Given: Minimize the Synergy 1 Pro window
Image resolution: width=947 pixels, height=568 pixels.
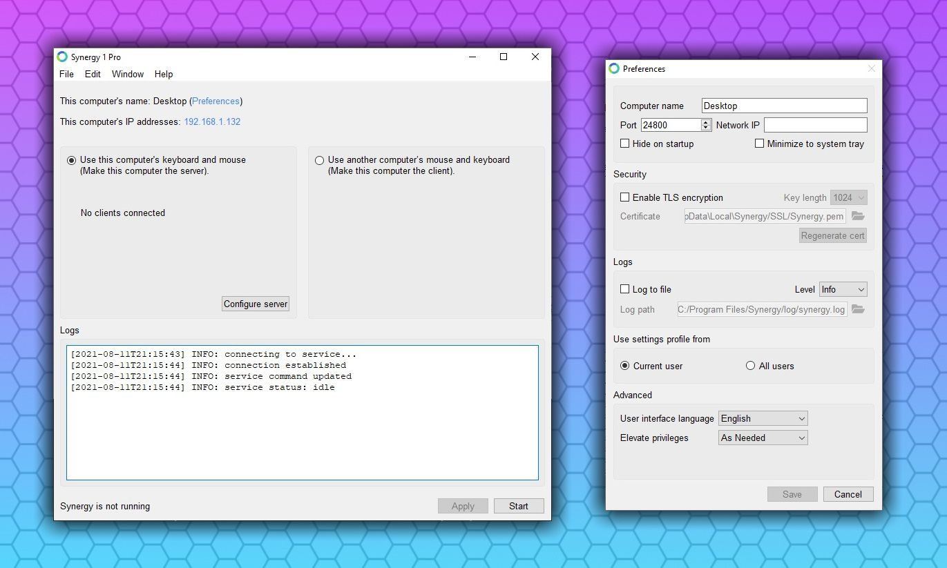Looking at the screenshot, I should click(x=472, y=57).
